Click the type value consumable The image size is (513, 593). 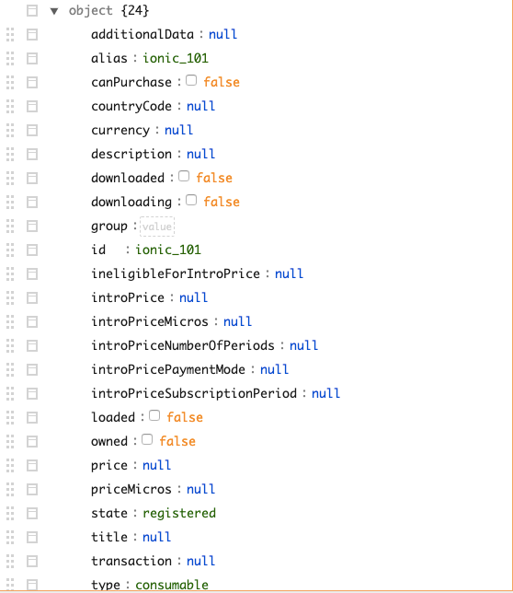point(172,585)
